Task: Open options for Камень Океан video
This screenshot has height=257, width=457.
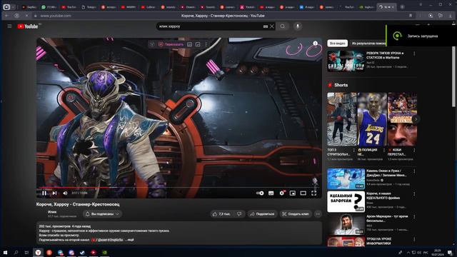Action: coord(414,171)
